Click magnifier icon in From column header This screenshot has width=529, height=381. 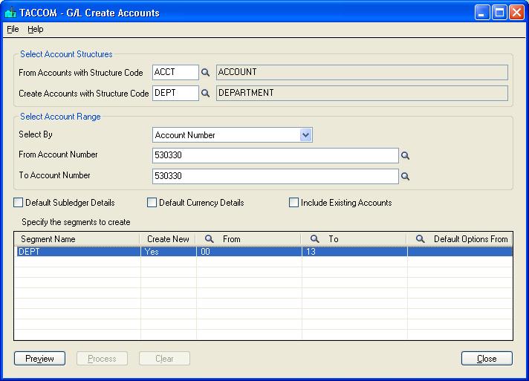210,238
